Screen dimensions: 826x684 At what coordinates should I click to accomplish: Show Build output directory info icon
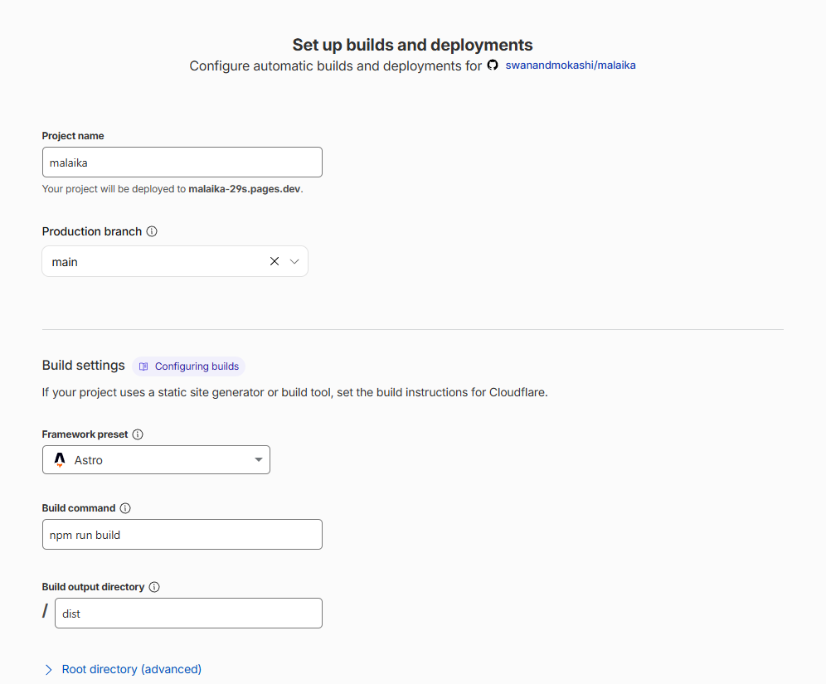154,587
